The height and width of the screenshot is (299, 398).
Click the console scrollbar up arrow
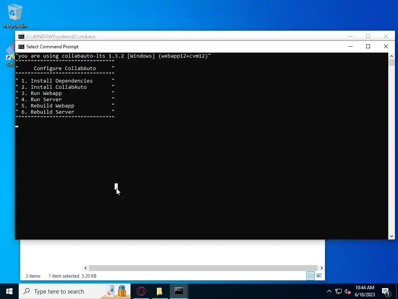(391, 56)
